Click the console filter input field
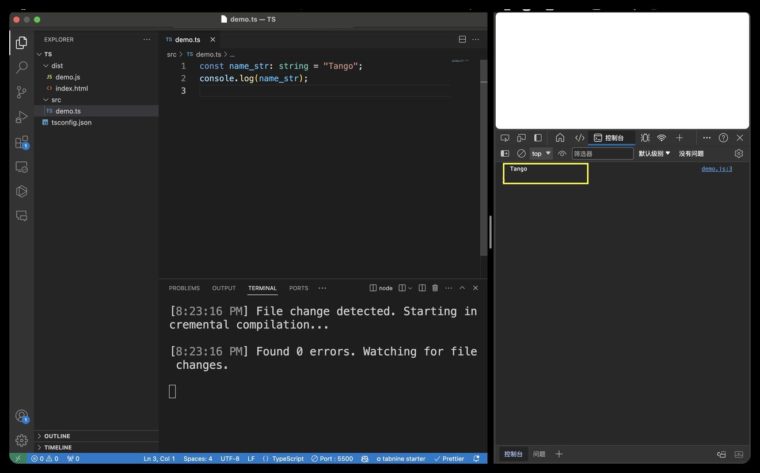Image resolution: width=760 pixels, height=473 pixels. [602, 154]
